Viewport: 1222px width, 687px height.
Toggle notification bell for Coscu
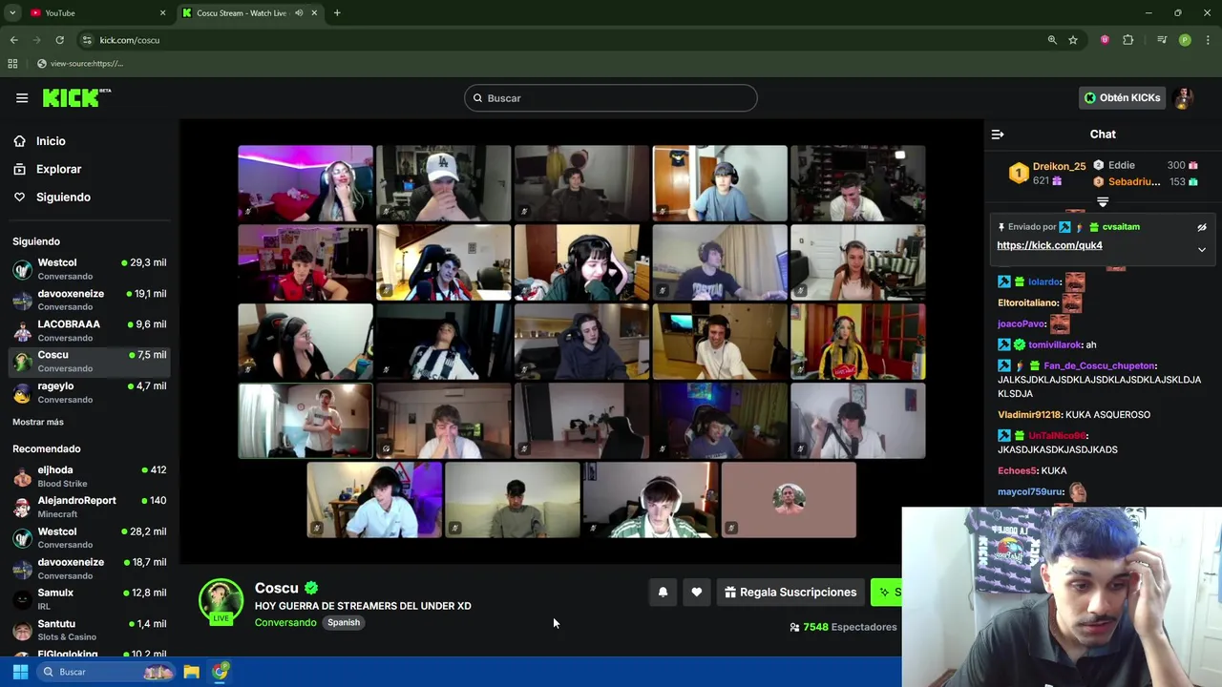(x=663, y=593)
